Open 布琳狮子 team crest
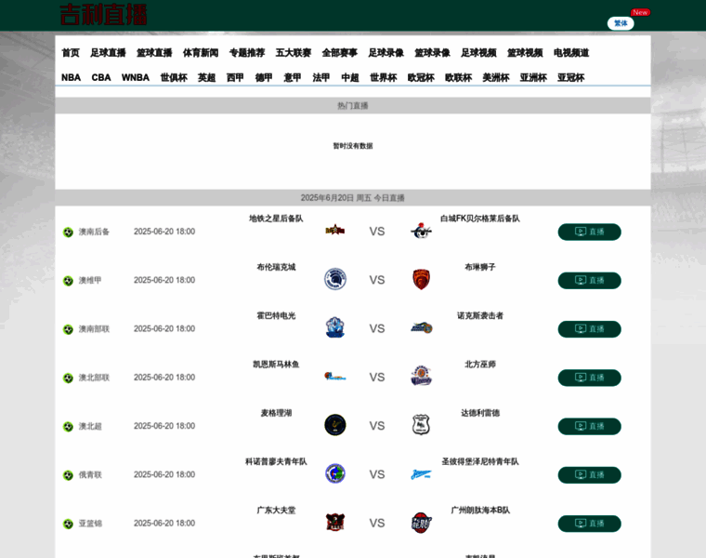 (422, 279)
